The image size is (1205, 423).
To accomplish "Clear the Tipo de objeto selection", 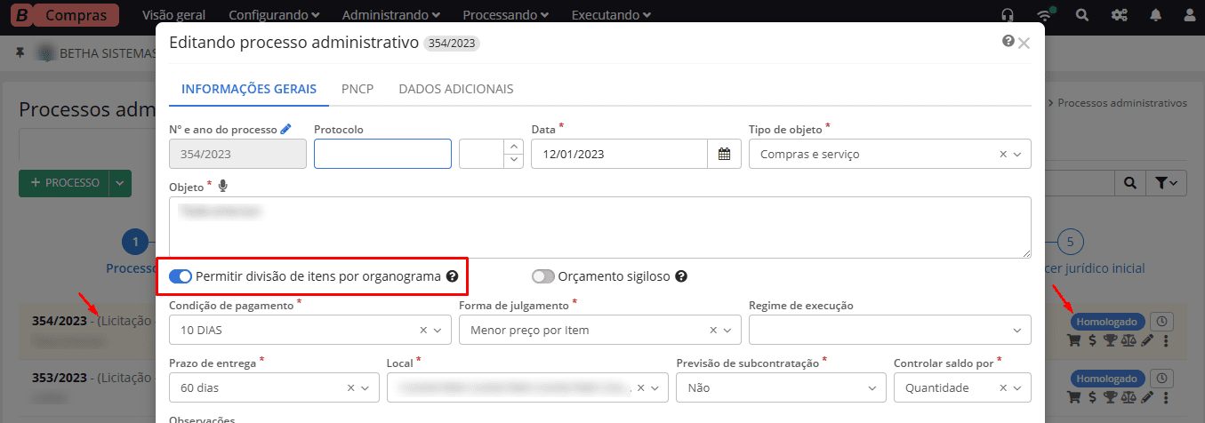I will click(x=1003, y=154).
